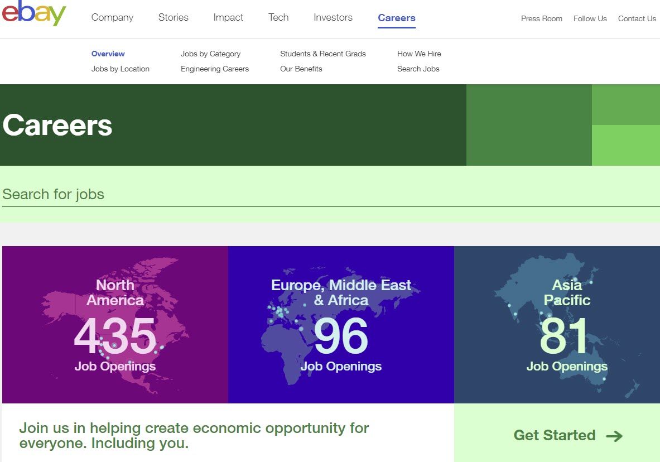Open the Company menu
The image size is (660, 462).
(x=112, y=17)
